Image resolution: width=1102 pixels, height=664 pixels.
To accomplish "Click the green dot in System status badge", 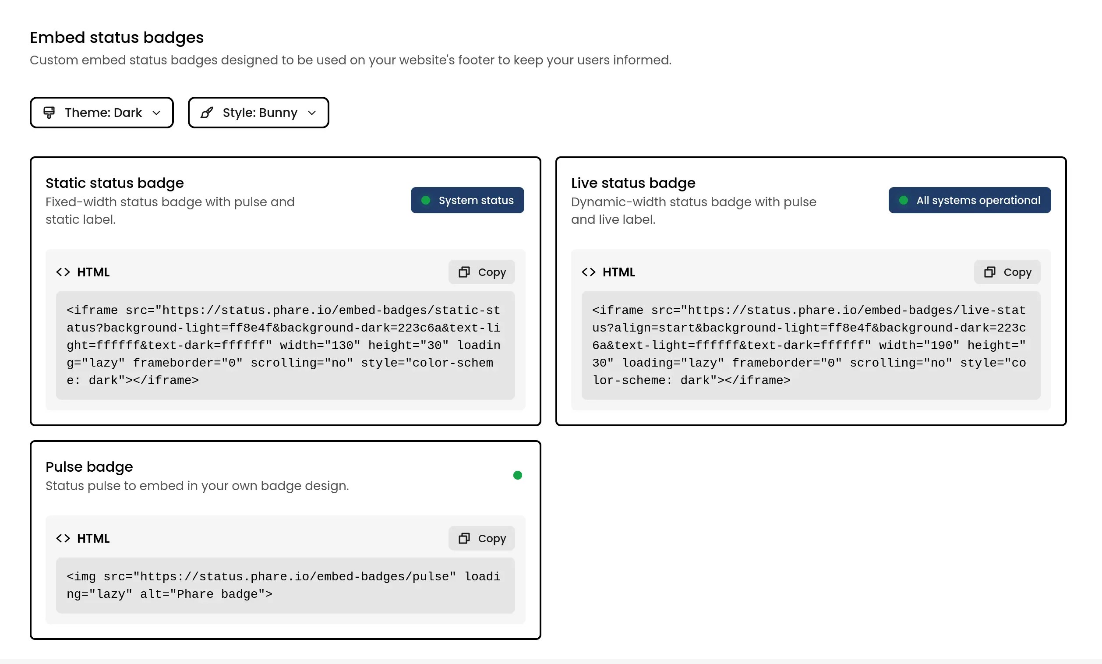I will click(x=426, y=200).
